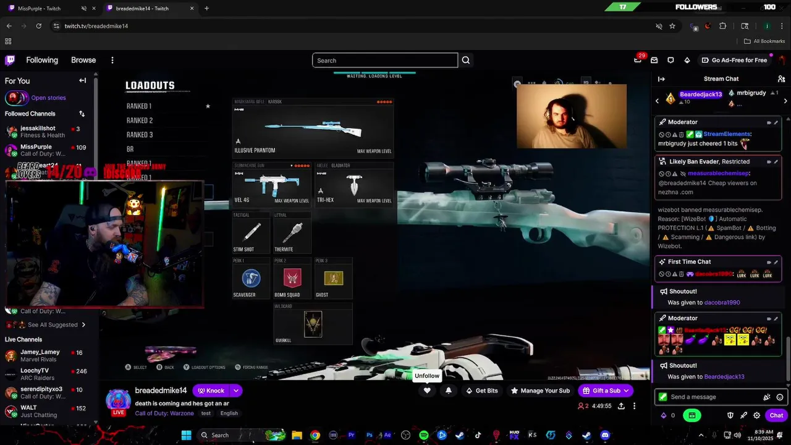Screen dimensions: 791x445
Task: Sort followed channels with the arrows icon
Action: (82, 114)
